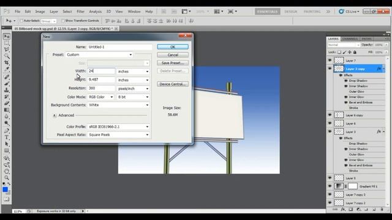Click the Device Central button

[x=173, y=84]
